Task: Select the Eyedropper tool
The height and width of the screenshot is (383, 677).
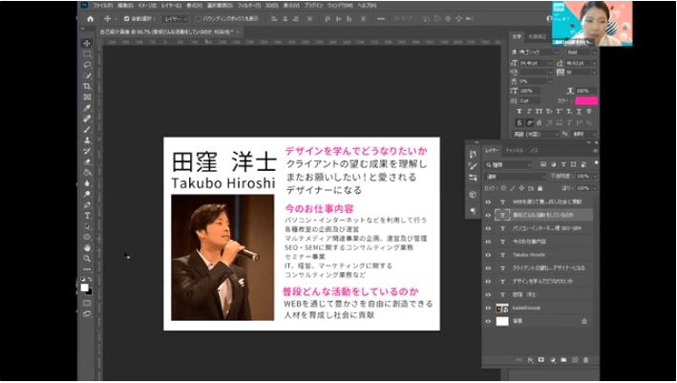Action: [x=87, y=108]
